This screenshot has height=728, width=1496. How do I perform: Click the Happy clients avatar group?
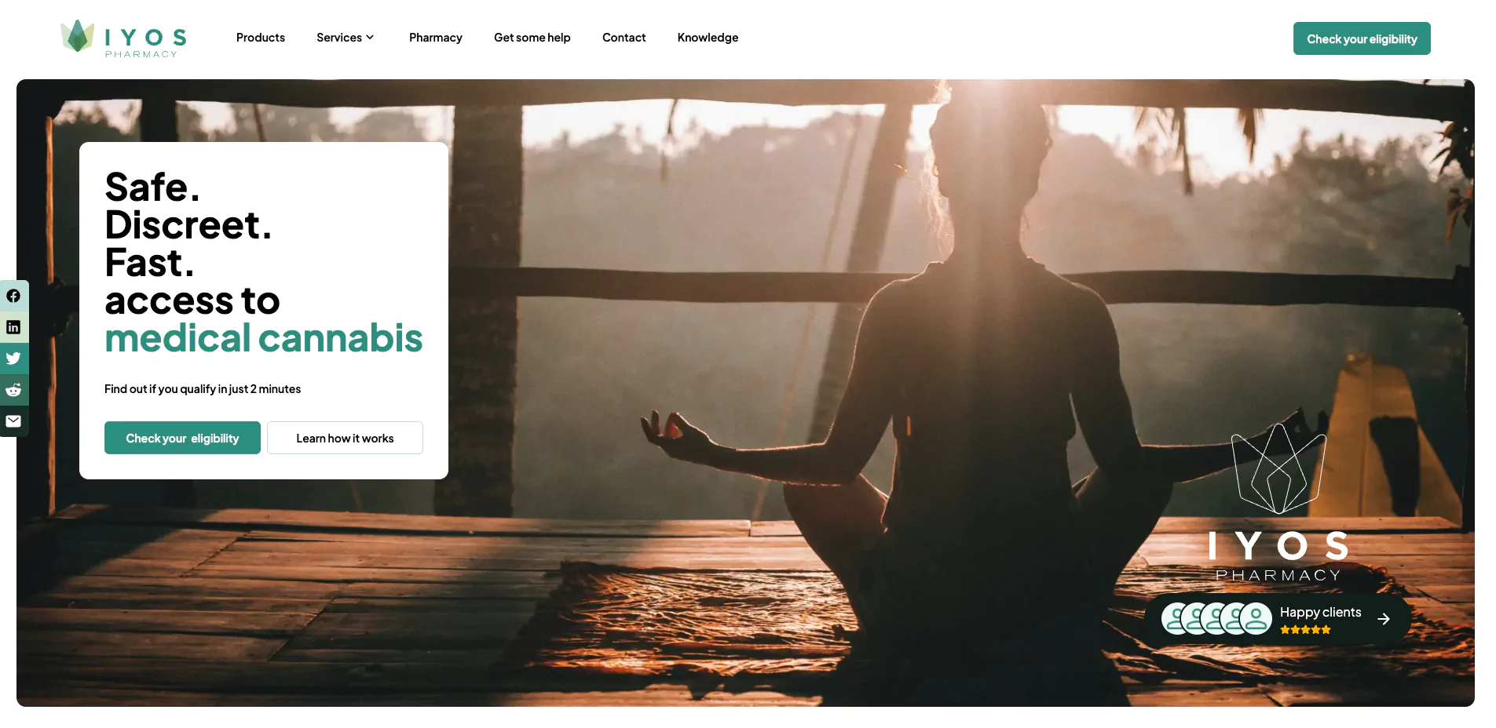(1216, 619)
